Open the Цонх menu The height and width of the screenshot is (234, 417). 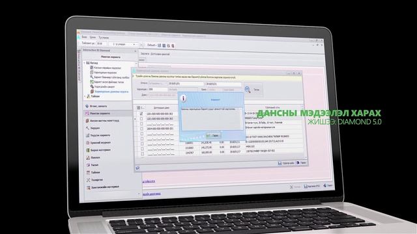click(93, 37)
